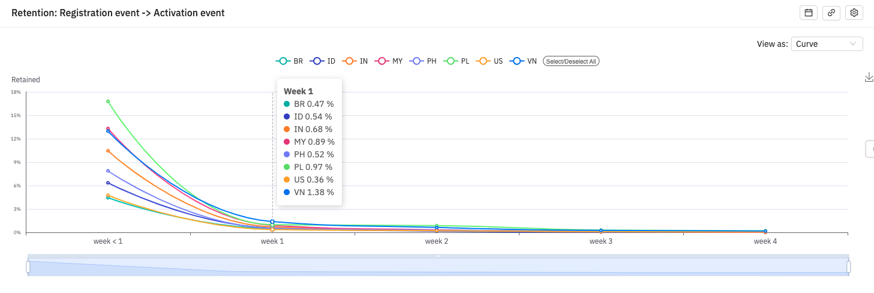Click the week 2 axis label
The width and height of the screenshot is (874, 293).
[437, 241]
